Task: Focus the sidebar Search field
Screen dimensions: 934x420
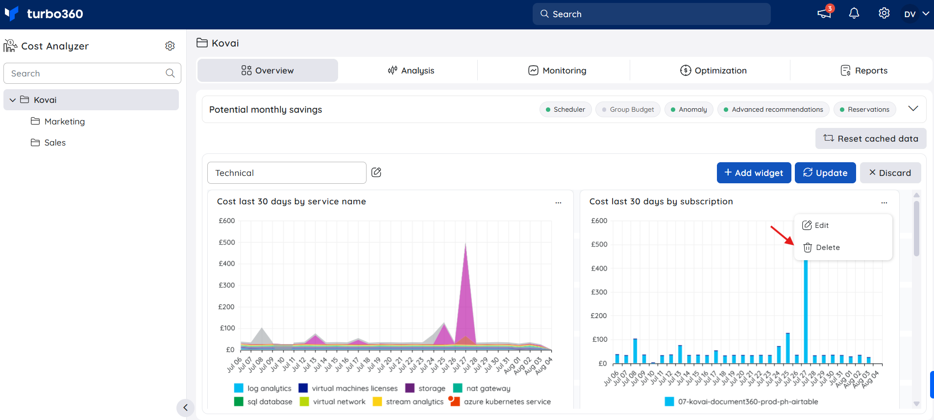Action: click(x=92, y=73)
